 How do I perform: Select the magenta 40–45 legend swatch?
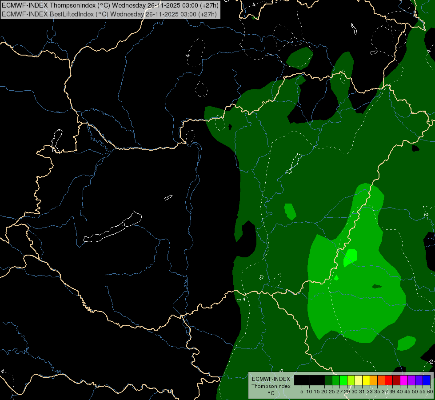coord(404,380)
